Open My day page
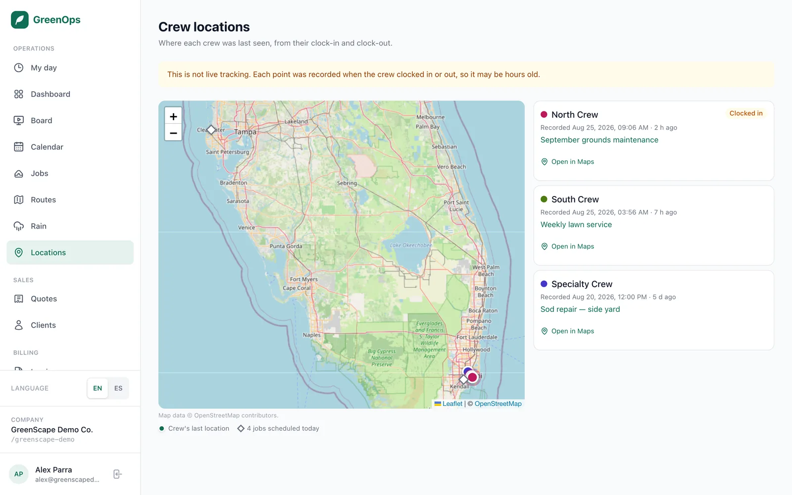 pyautogui.click(x=70, y=68)
